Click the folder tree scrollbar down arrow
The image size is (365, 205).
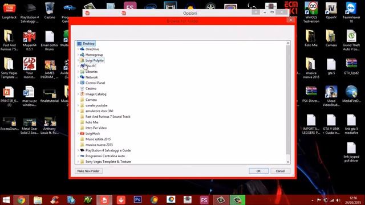(x=288, y=162)
